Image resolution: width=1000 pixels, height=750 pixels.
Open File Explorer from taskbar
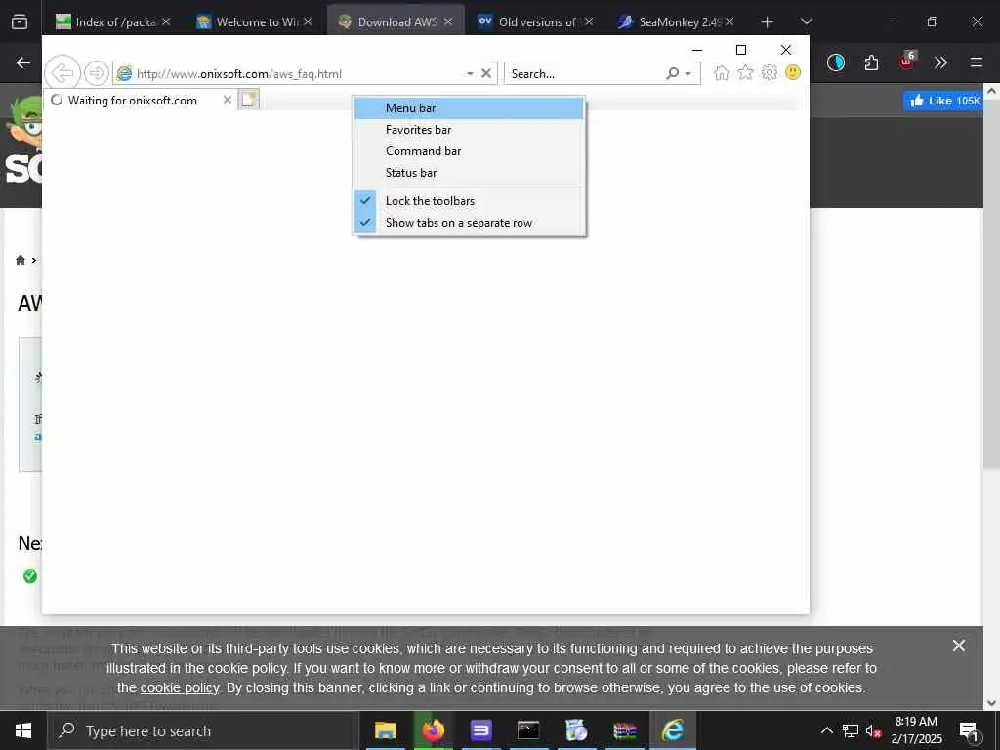[385, 730]
